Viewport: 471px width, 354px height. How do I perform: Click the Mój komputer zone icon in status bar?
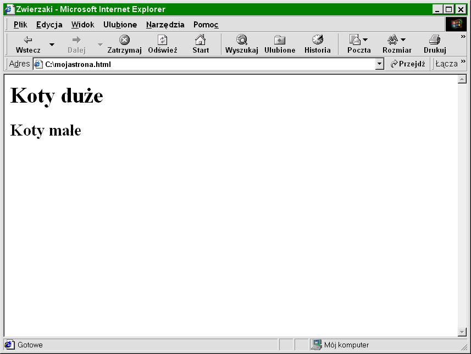click(x=316, y=345)
